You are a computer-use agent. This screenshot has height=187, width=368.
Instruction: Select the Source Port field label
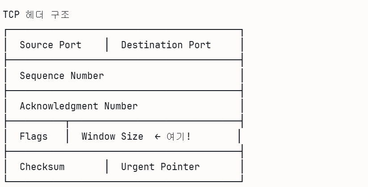[x=51, y=45]
